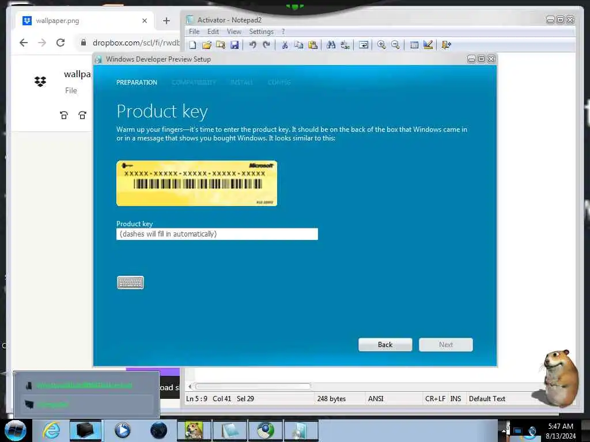The height and width of the screenshot is (442, 590).
Task: Open Find using the binoculars icon
Action: (x=331, y=45)
